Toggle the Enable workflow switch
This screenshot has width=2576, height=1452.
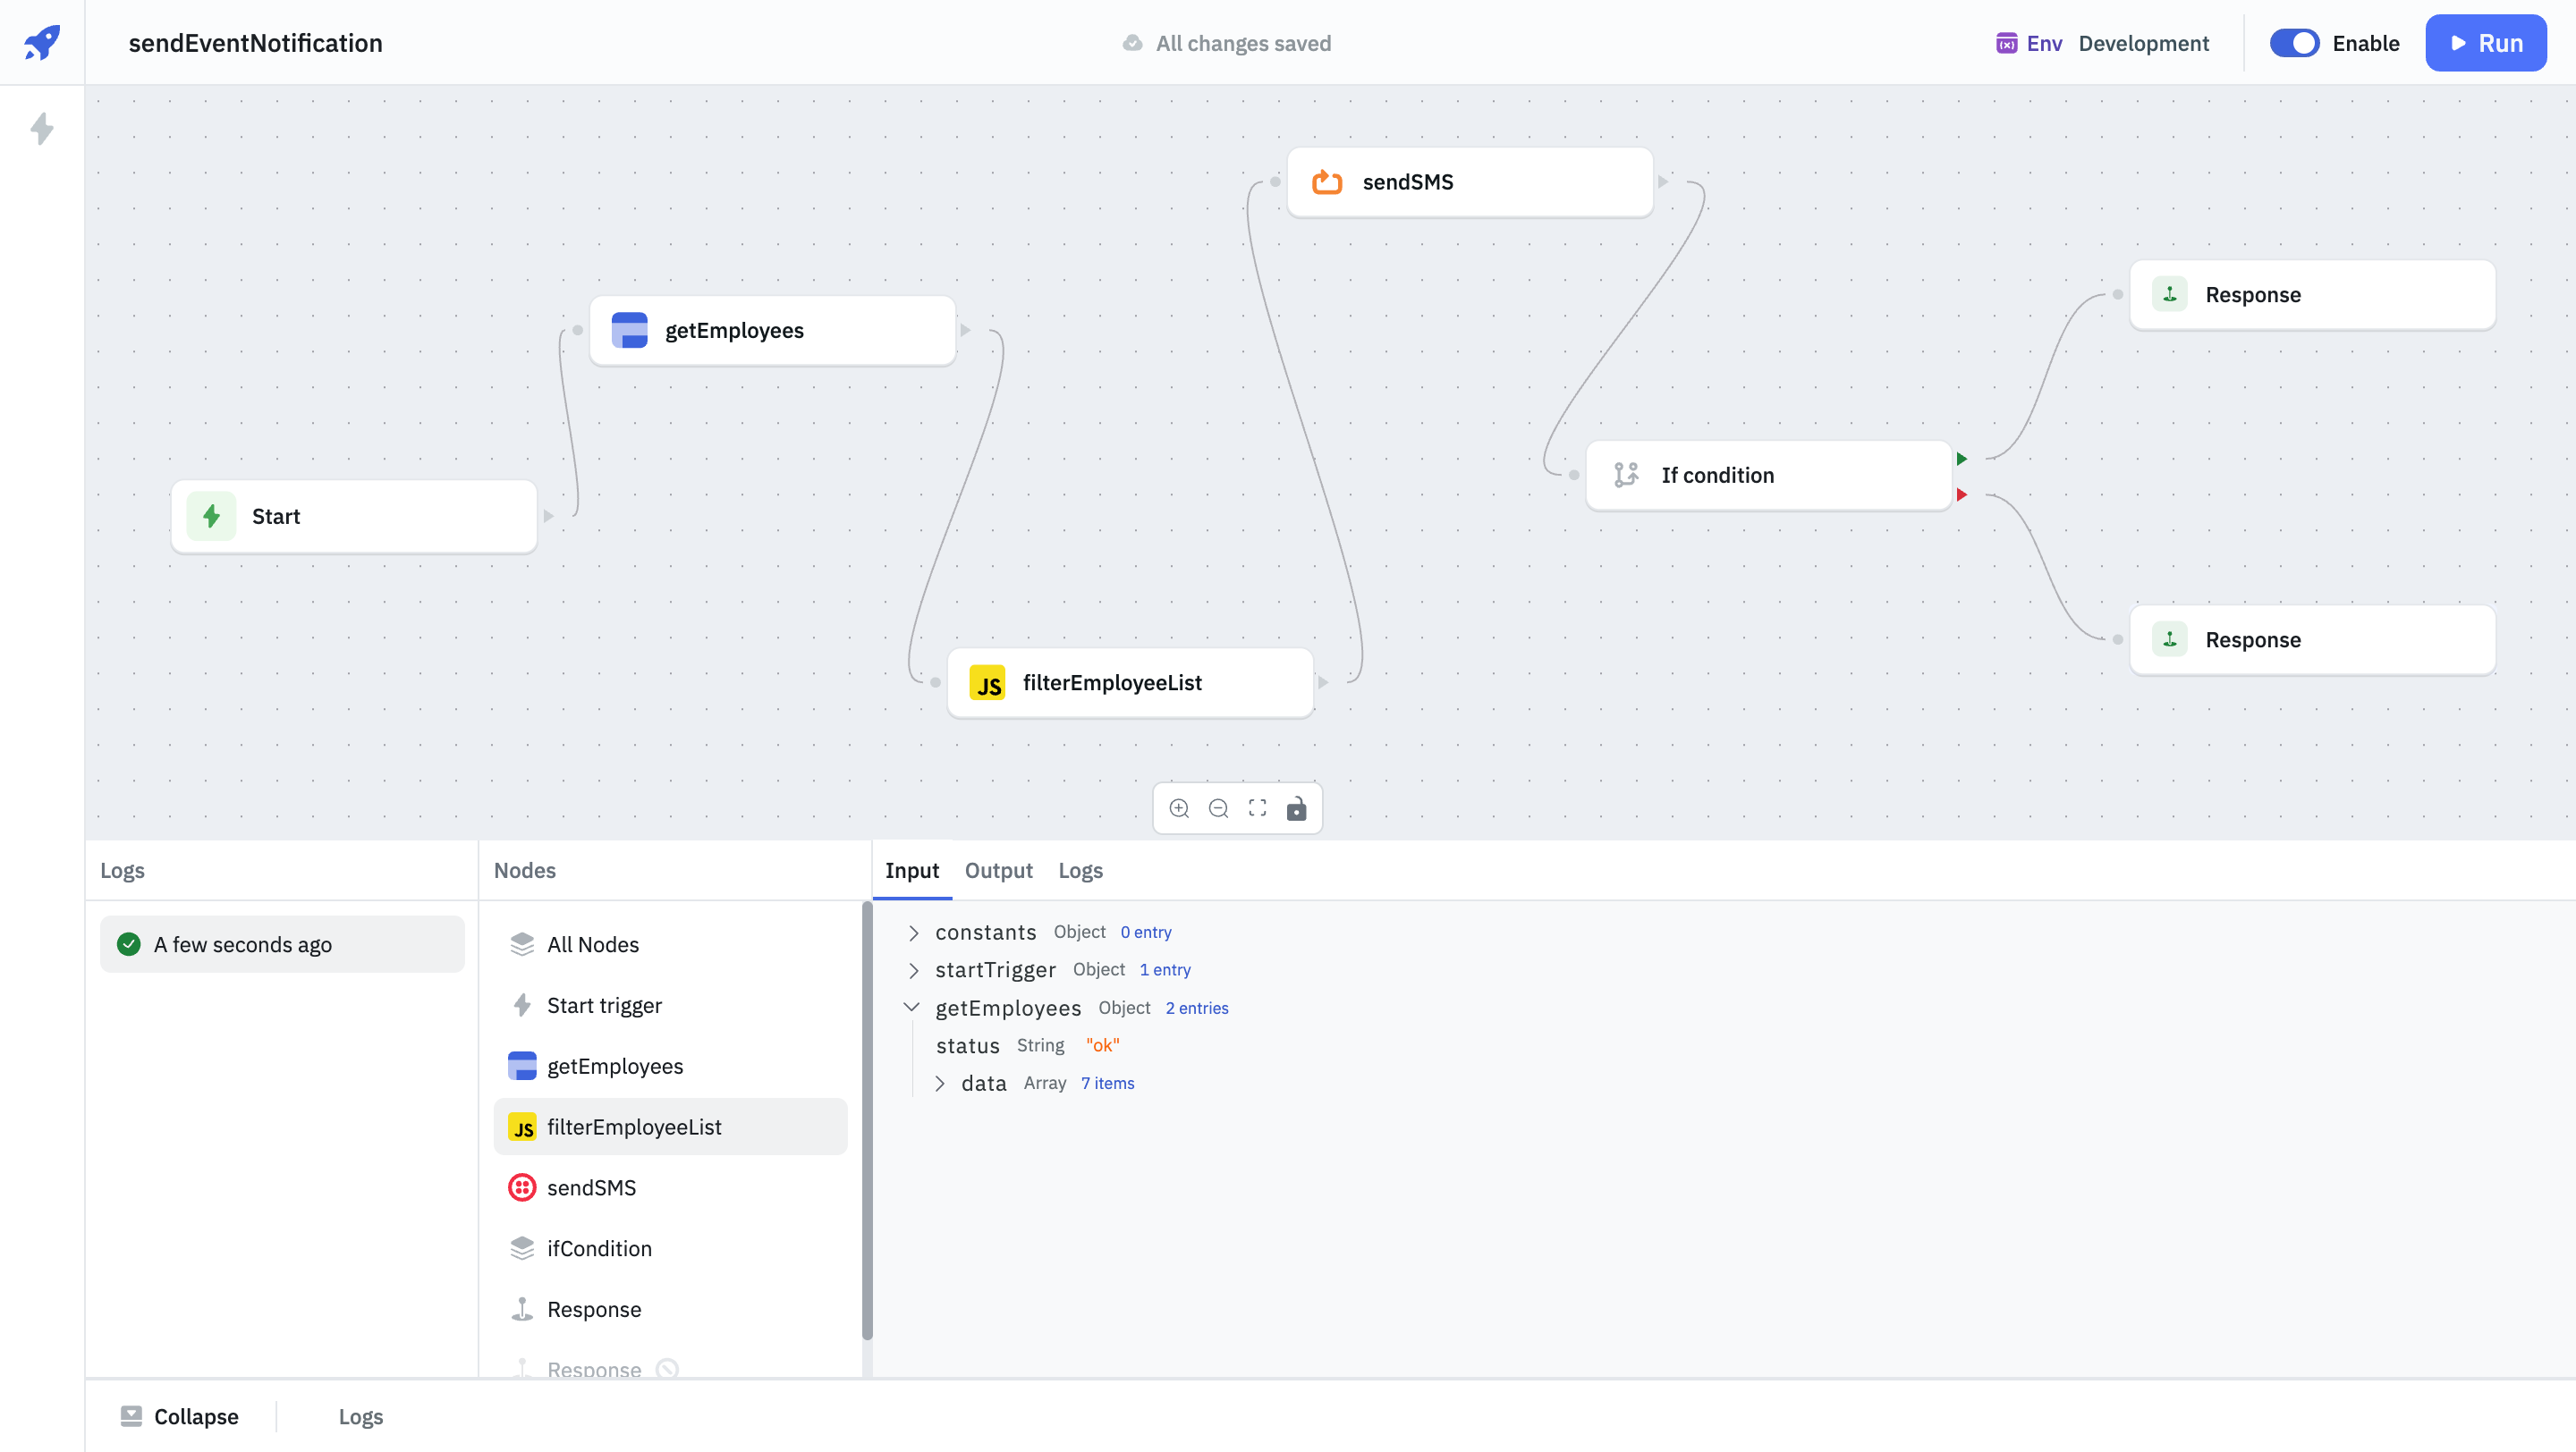[x=2298, y=42]
